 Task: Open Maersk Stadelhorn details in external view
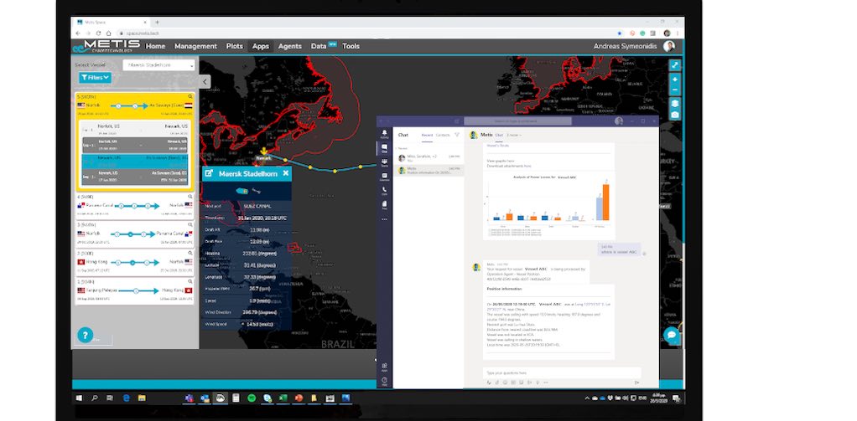209,173
